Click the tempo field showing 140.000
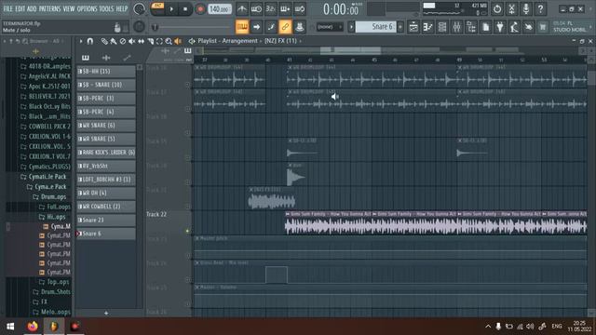Viewport: 596px width, 335px height. click(220, 8)
